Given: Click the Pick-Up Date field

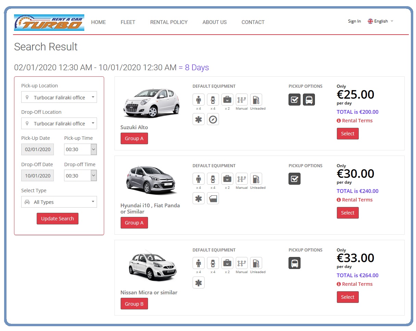Looking at the screenshot, I should 38,149.
